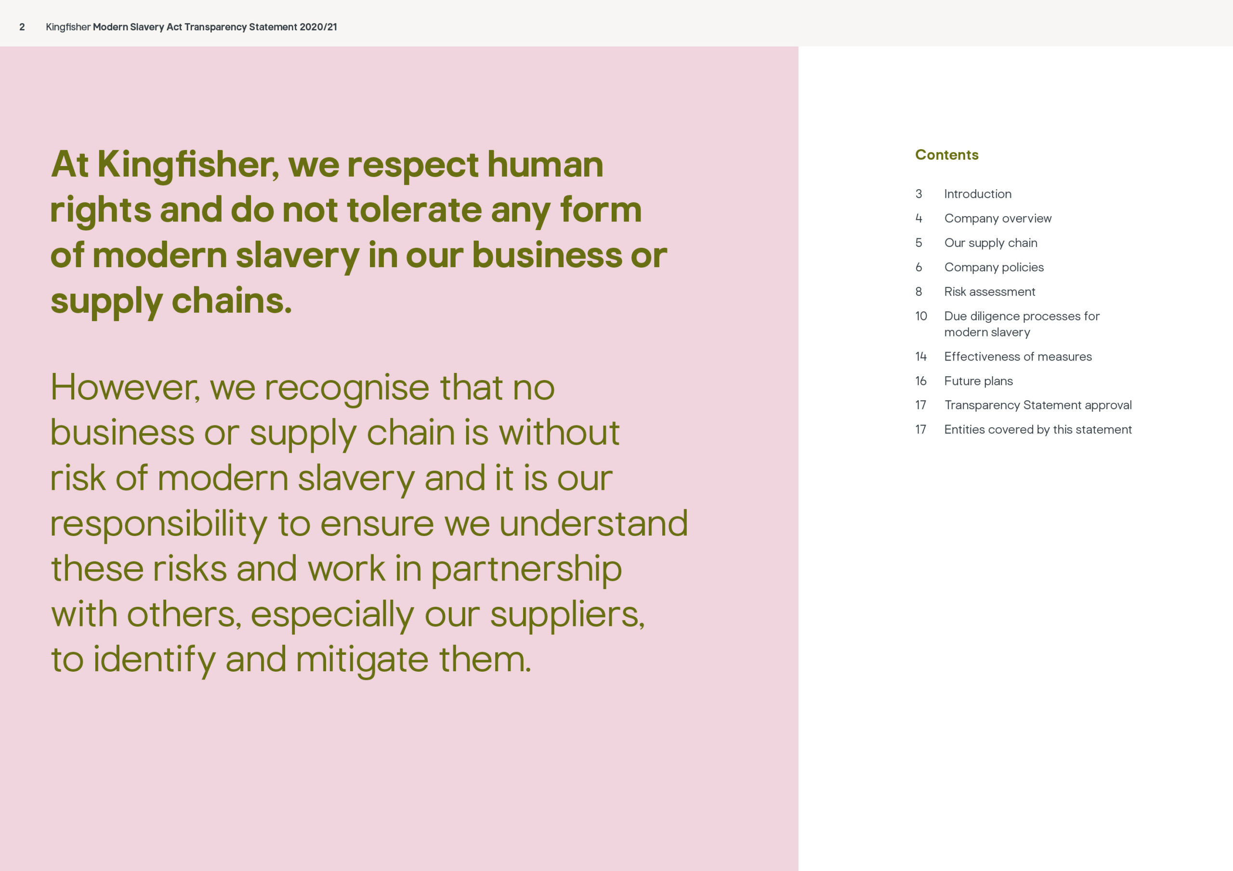Click page number 10 in contents list
Screen dimensions: 1233x871
(921, 316)
